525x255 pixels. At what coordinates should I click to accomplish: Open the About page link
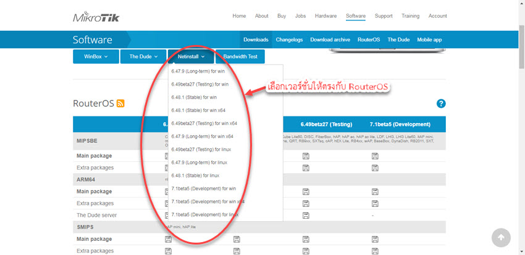point(261,16)
